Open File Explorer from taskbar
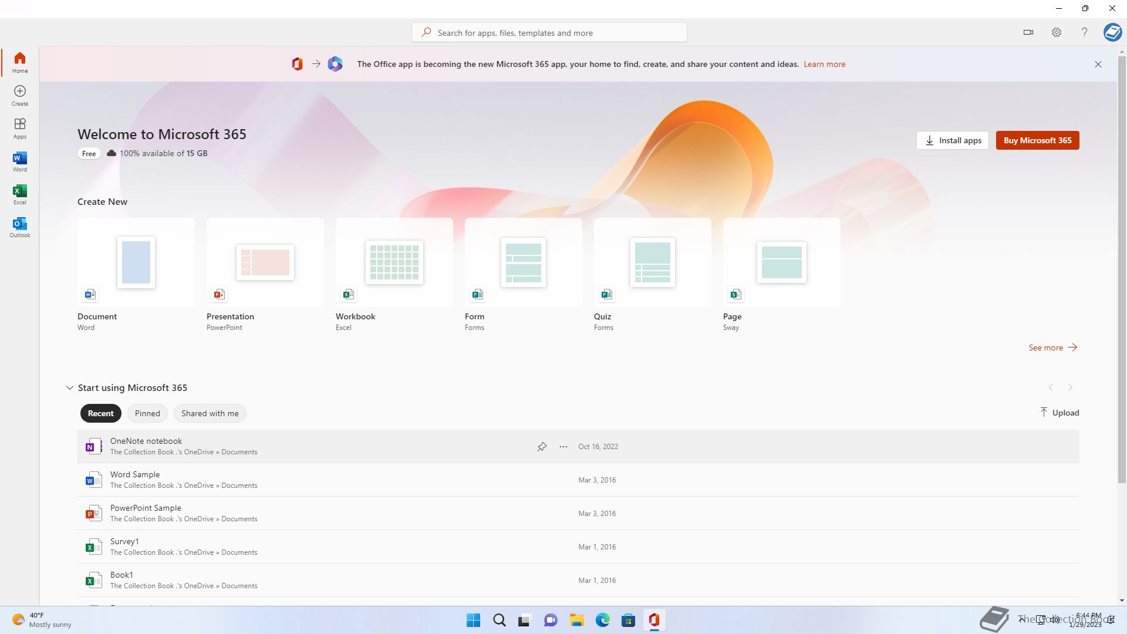1127x634 pixels. [576, 620]
